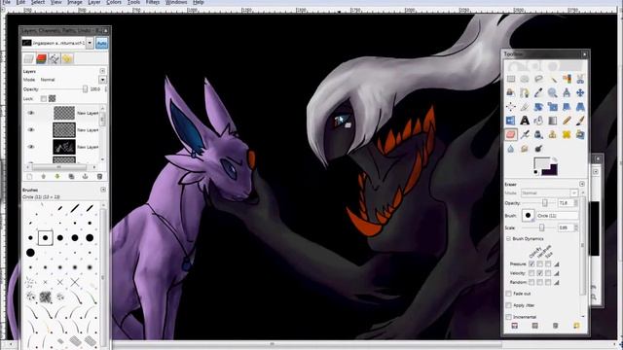Switch to the Undo History tab
Screen dimensions: 623x350
tap(67, 58)
